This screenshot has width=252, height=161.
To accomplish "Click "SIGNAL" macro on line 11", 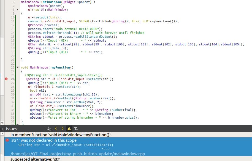I will click(84, 21).
